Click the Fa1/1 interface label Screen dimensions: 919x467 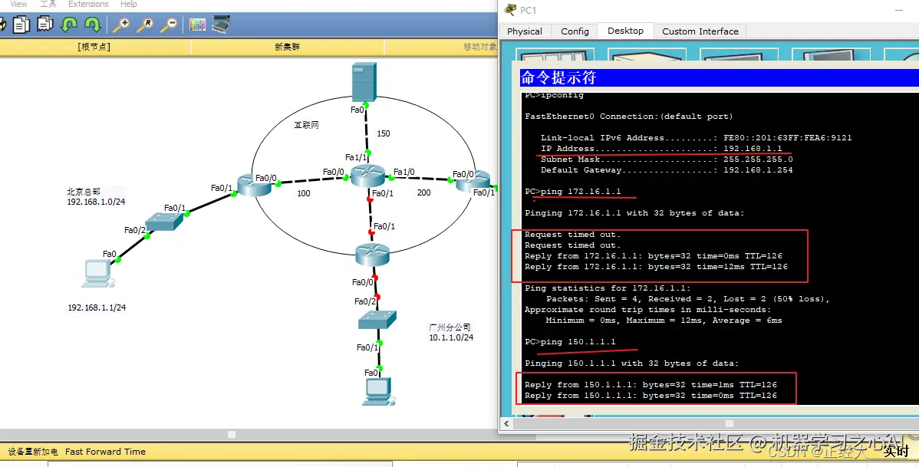tap(356, 158)
